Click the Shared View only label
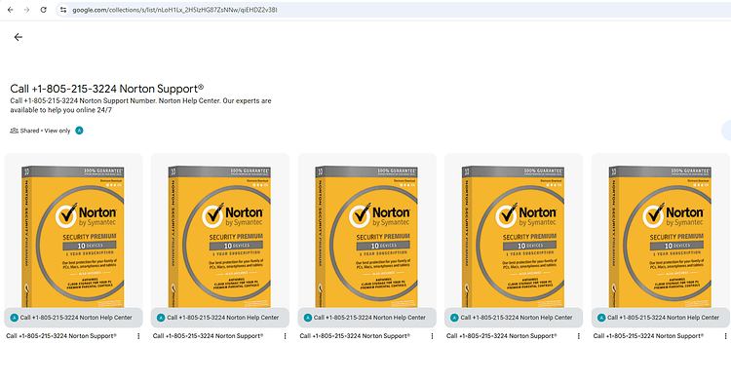 point(45,131)
